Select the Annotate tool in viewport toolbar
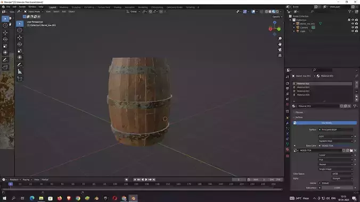Image resolution: width=360 pixels, height=202 pixels. coord(20,65)
